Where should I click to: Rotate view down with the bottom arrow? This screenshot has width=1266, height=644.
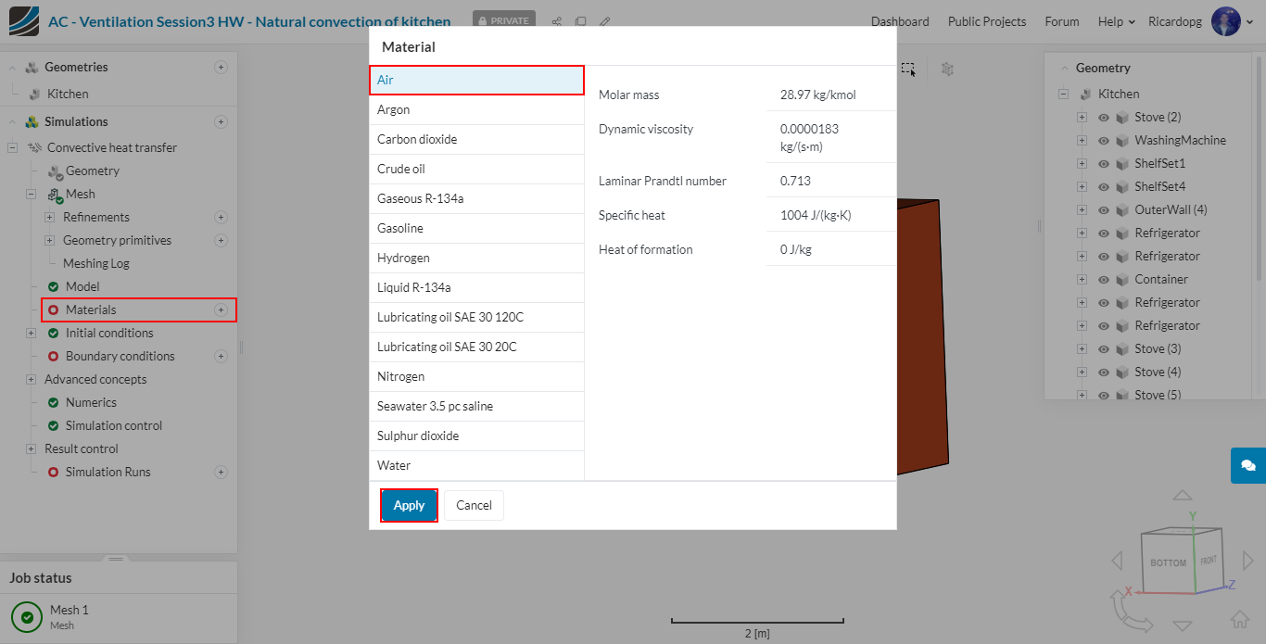coord(1182,625)
